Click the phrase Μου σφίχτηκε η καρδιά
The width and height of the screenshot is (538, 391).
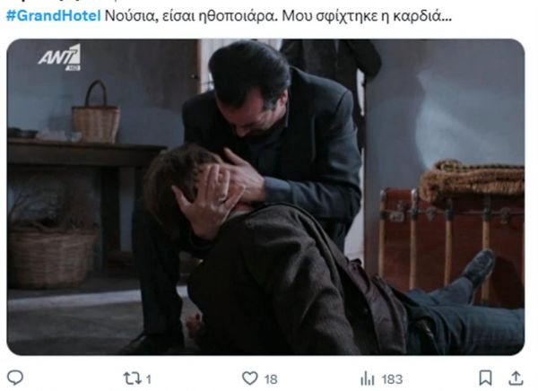361,16
